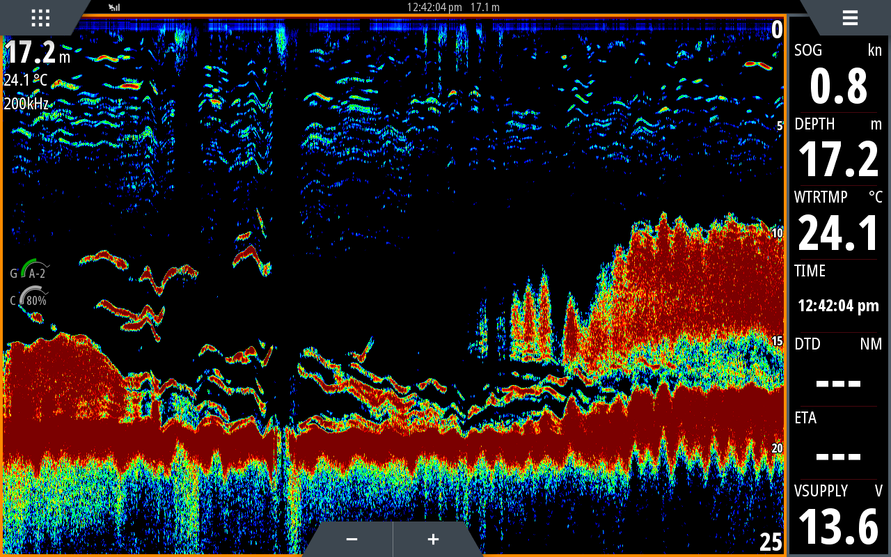Image resolution: width=891 pixels, height=557 pixels.
Task: Tap the 200kHz frequency label
Action: pos(26,104)
